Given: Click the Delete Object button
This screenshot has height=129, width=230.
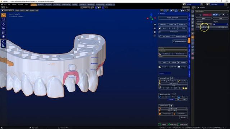Looking at the screenshot, I should tap(173, 32).
